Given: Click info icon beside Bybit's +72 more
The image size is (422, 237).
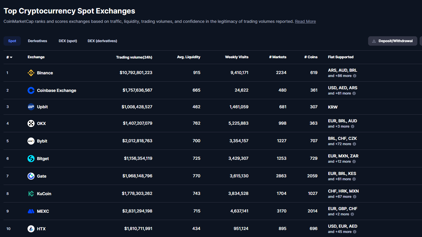Looking at the screenshot, I should [x=354, y=144].
